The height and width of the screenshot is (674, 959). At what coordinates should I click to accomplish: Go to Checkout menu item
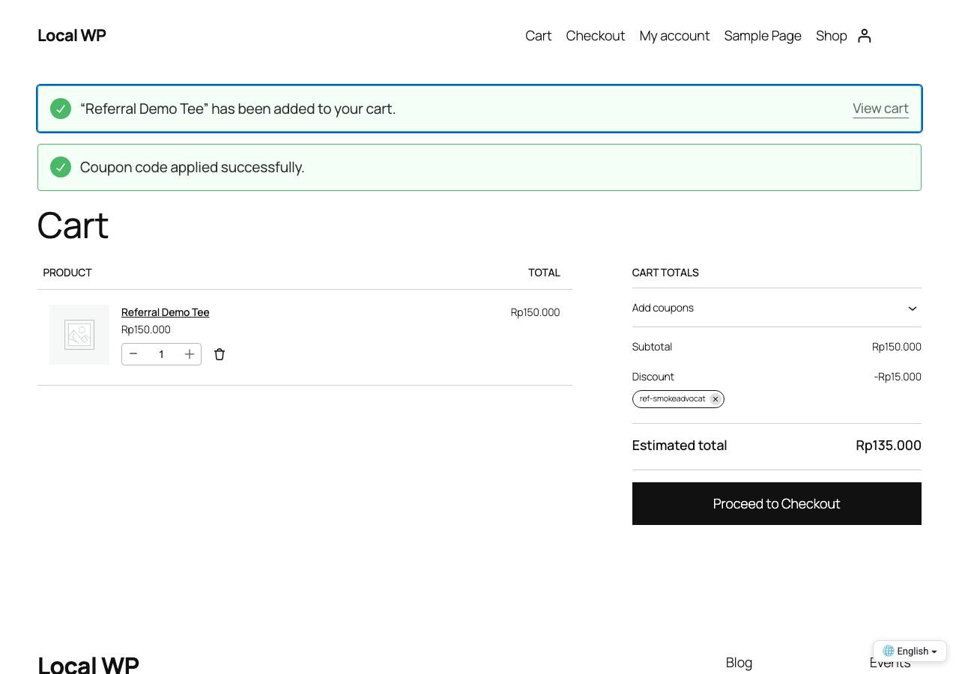click(x=595, y=36)
